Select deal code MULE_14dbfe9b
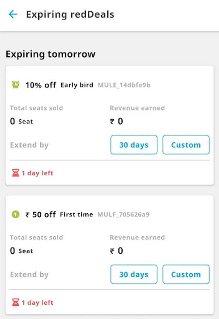This screenshot has width=219, height=319. coord(124,85)
